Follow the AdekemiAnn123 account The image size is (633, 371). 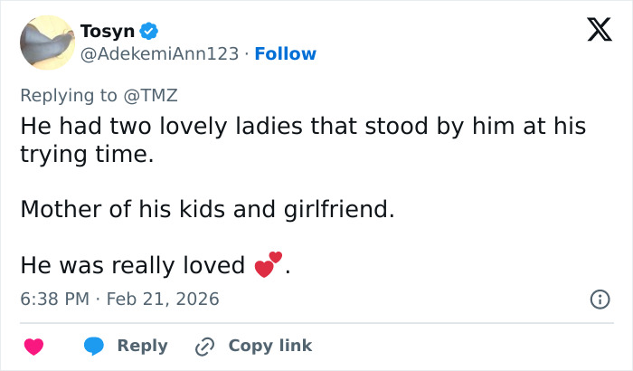pyautogui.click(x=285, y=54)
